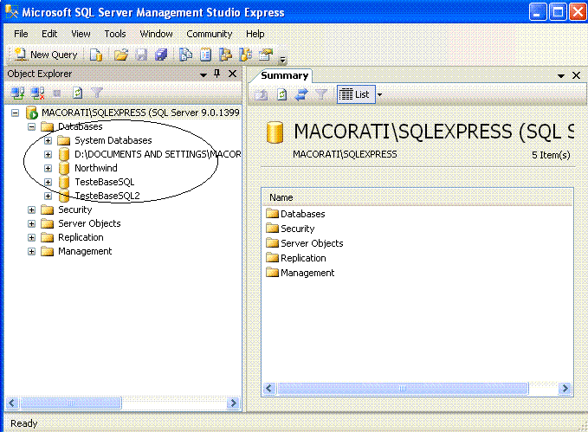This screenshot has height=432, width=588.
Task: Click the List view button
Action: coord(354,94)
